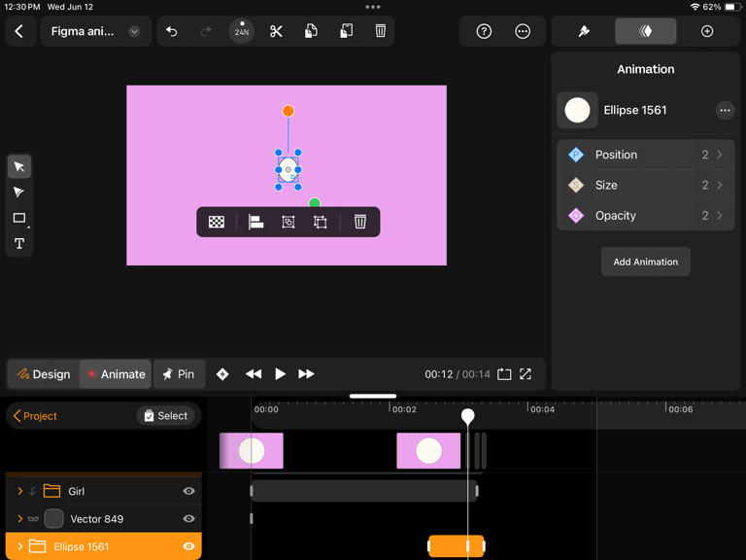Expand the Vector 849 layer

20,518
